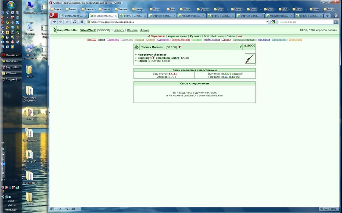Click the URL address field

178,22
